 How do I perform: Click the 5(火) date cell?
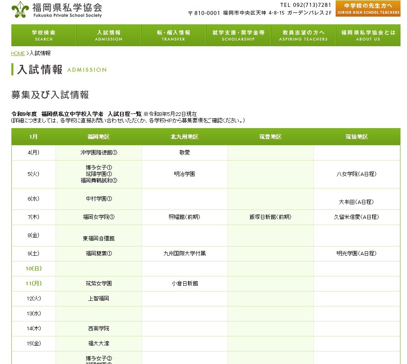tap(34, 174)
